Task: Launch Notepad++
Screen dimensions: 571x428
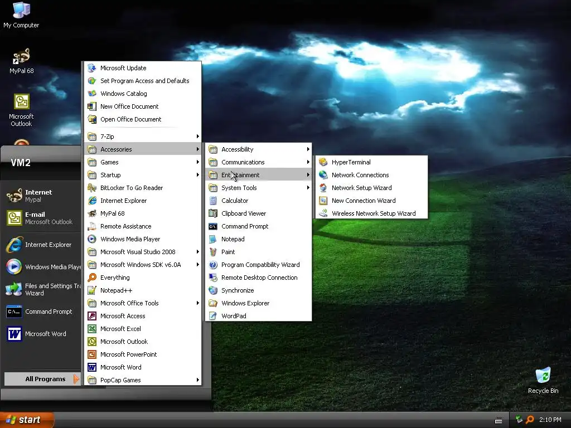Action: [x=143, y=290]
